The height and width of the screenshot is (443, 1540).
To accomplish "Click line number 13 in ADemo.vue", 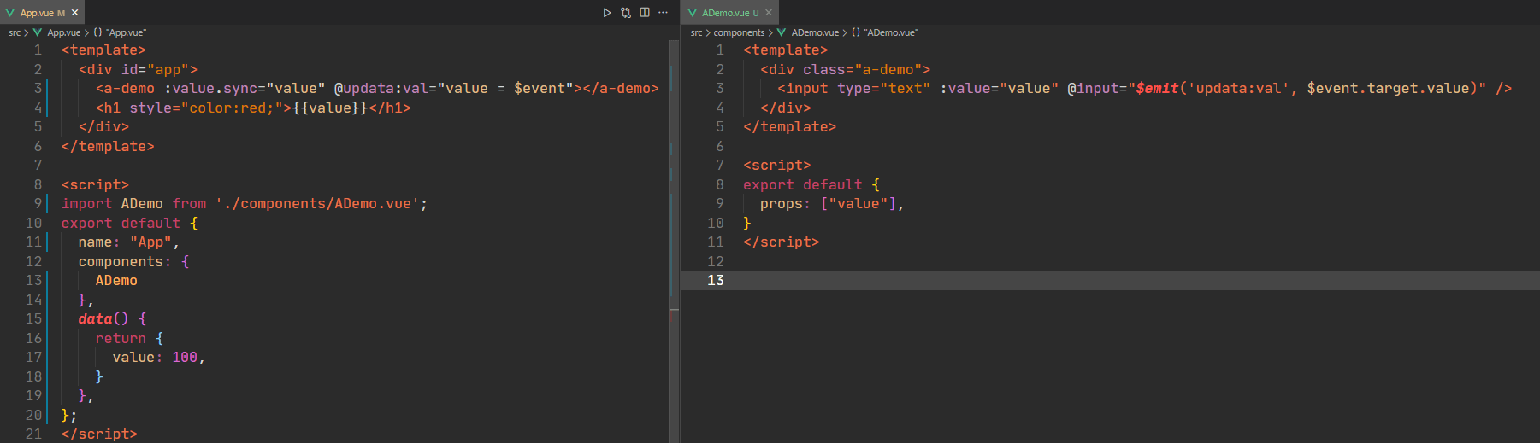I will [x=716, y=280].
